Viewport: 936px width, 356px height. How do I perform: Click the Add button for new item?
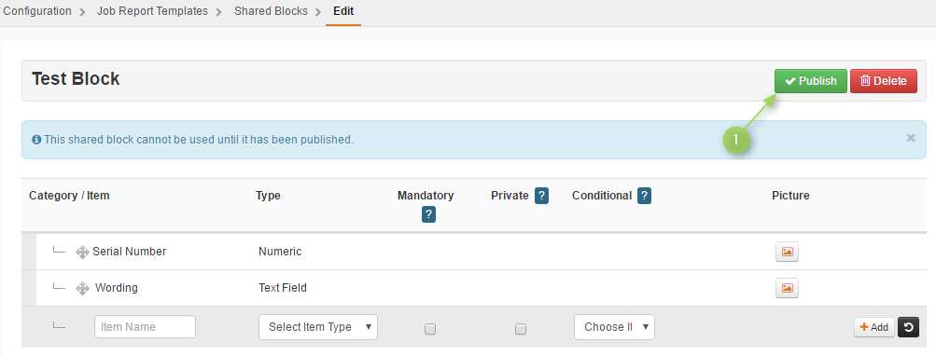(x=874, y=327)
